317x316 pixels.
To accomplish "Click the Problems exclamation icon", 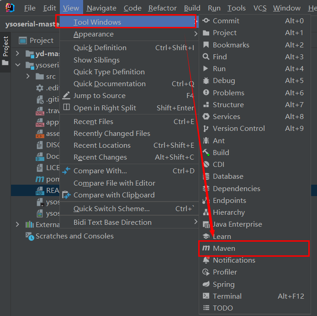I will [x=206, y=93].
